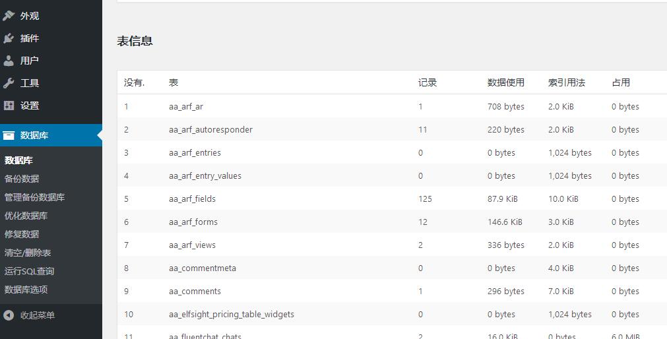Click the 收起菜单 collapse arrow icon
Screen dimensions: 667x339
pyautogui.click(x=9, y=315)
